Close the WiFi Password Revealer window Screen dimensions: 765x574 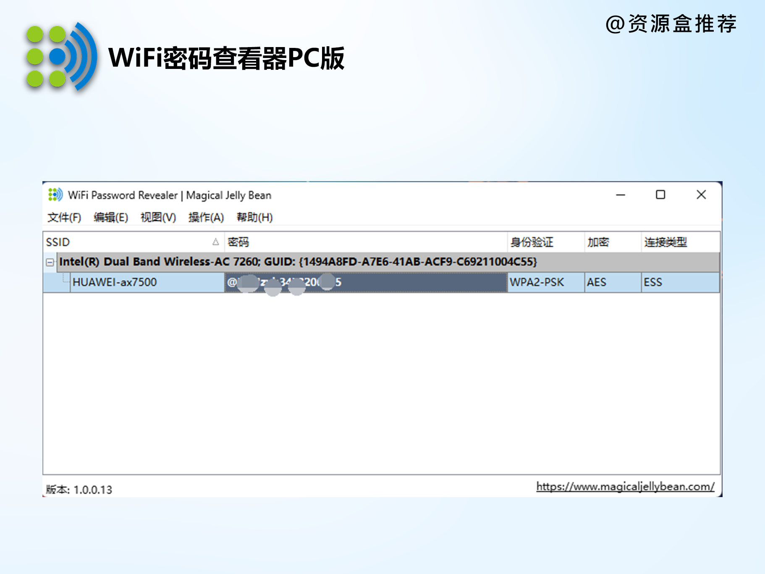[701, 195]
